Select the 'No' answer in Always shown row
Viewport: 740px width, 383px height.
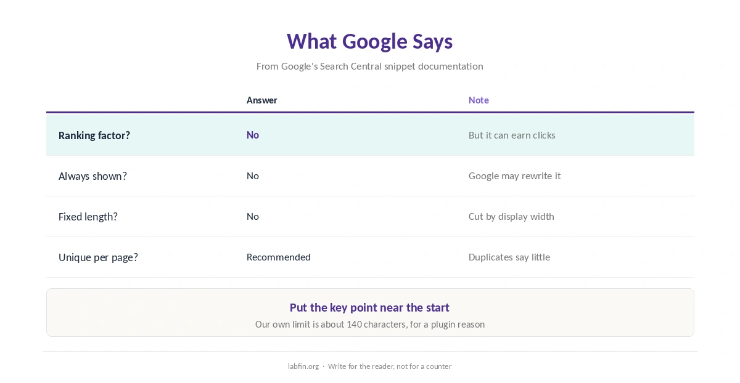(x=253, y=175)
